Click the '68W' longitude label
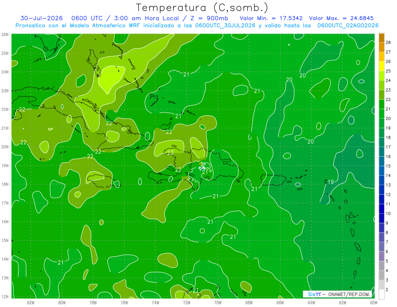 coord(249,302)
